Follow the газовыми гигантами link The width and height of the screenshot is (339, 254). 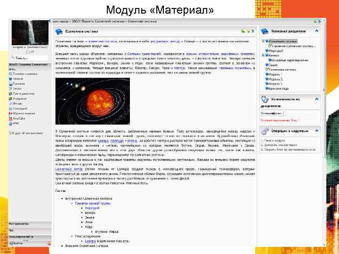click(x=235, y=68)
